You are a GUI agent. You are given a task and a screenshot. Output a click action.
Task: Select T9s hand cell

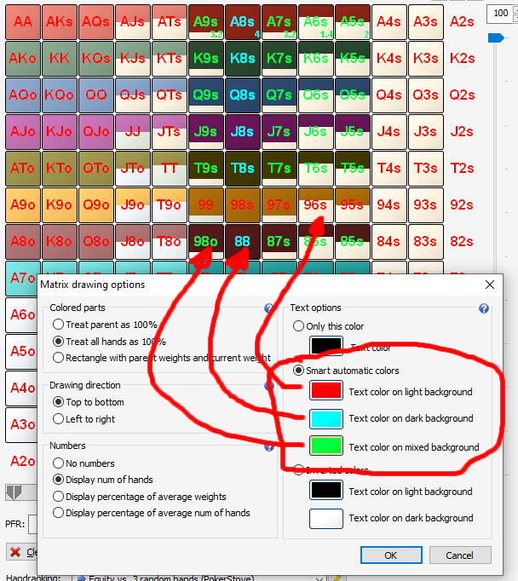(206, 169)
